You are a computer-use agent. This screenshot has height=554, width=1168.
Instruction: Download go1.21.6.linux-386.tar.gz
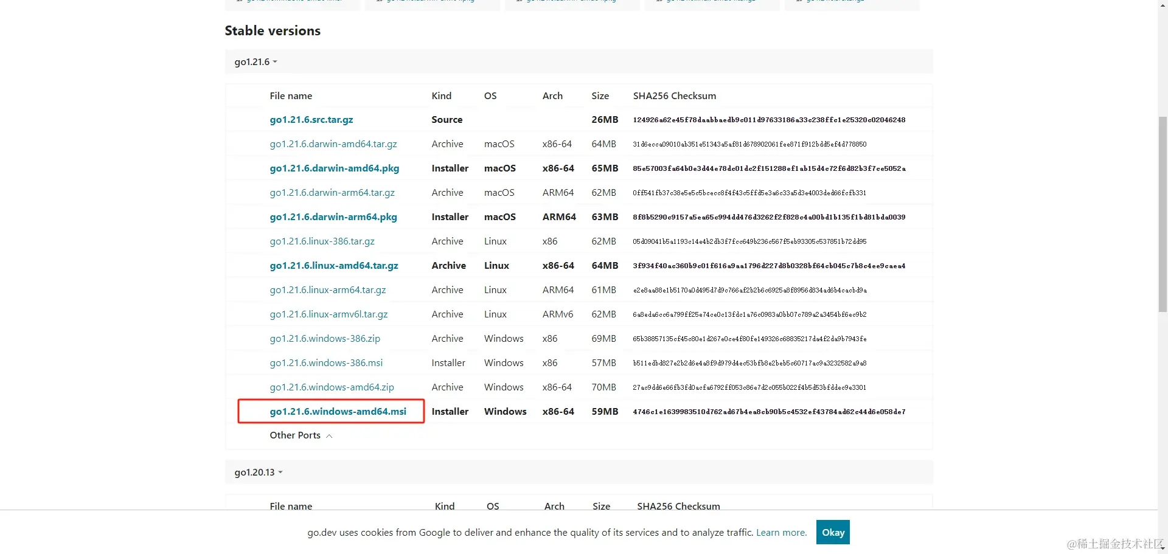[x=322, y=241]
